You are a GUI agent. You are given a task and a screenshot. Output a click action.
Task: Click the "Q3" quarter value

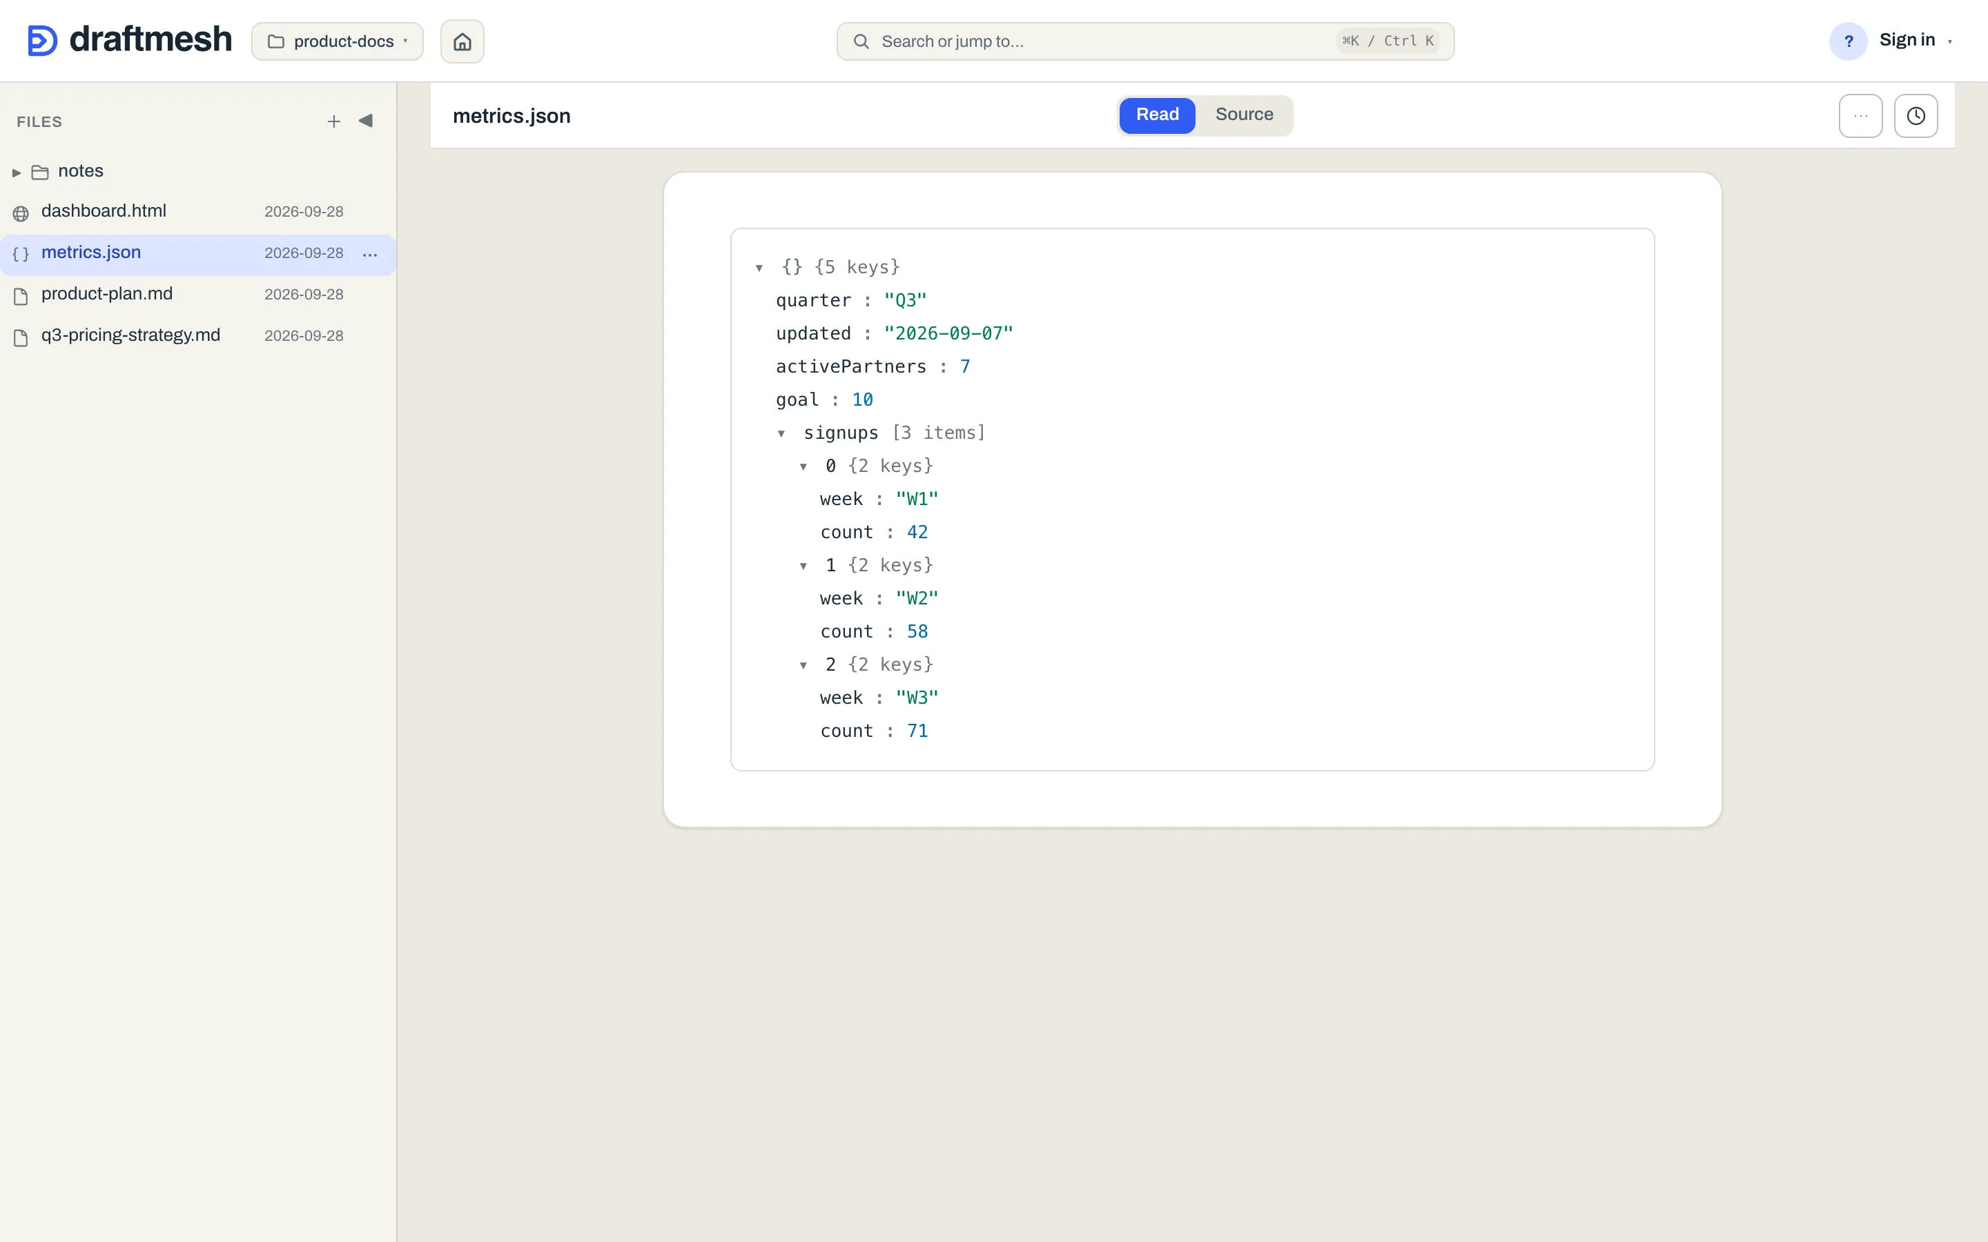tap(905, 301)
